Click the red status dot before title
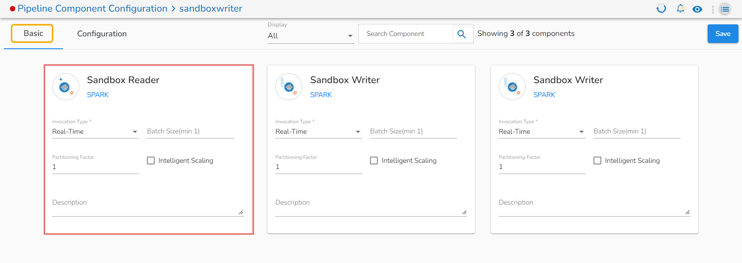 pos(12,9)
